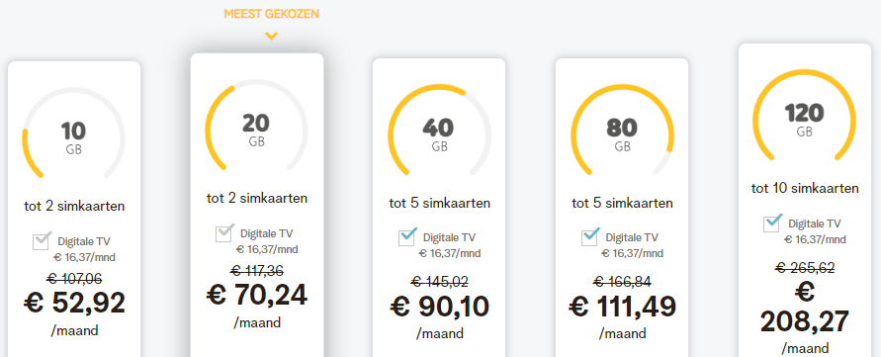Uncheck Digitale TV on the 120 GB plan
The height and width of the screenshot is (357, 881).
tap(772, 223)
